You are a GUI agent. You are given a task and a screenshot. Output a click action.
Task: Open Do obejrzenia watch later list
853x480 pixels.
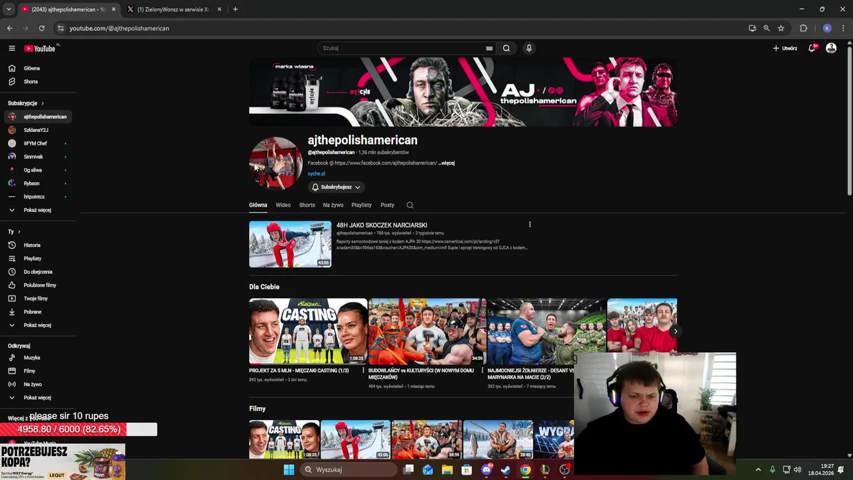[x=38, y=272]
